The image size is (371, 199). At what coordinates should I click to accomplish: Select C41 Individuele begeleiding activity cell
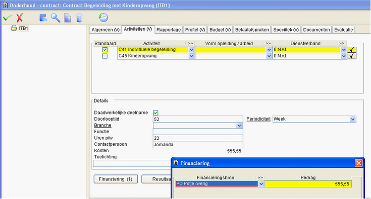(153, 50)
